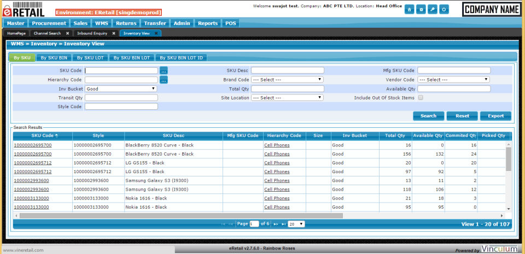525x254 pixels.
Task: Click the horizontal scrollbar under results table
Action: pyautogui.click(x=181, y=216)
